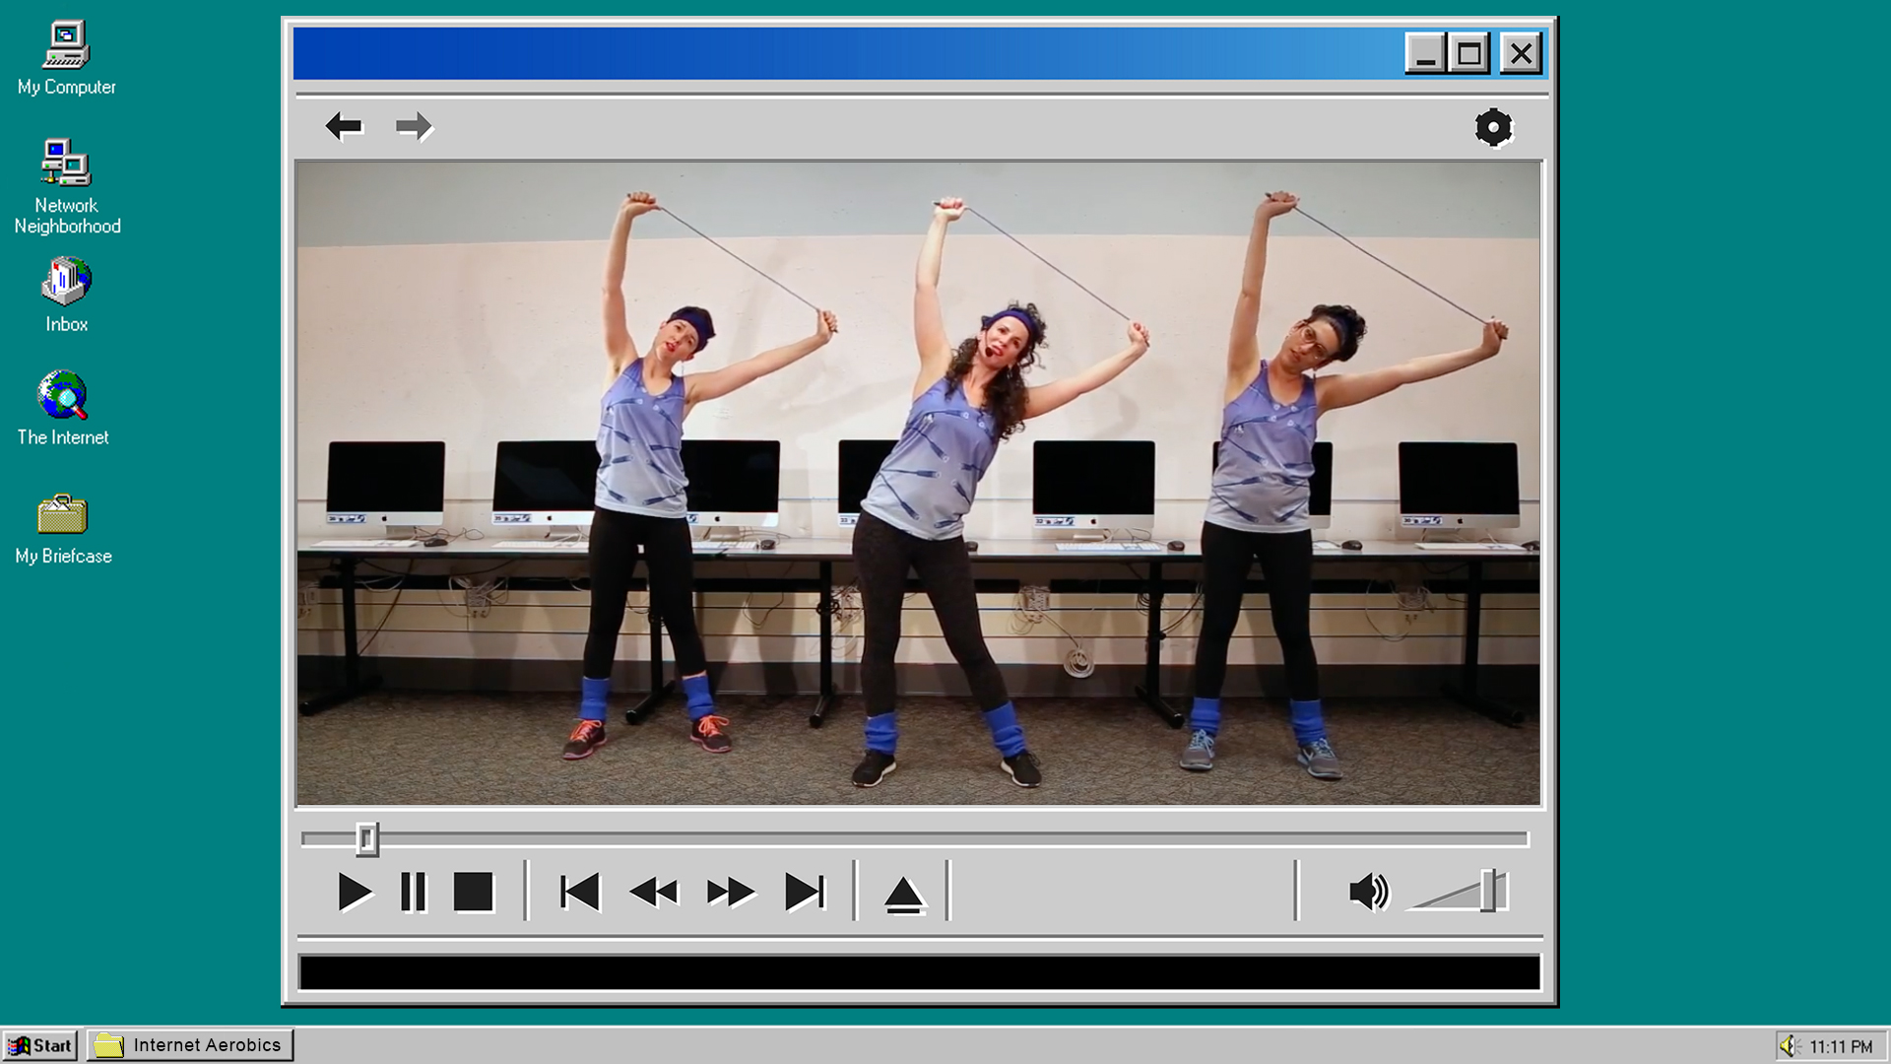Viewport: 1891px width, 1064px height.
Task: Click the Eject button
Action: pyautogui.click(x=903, y=895)
